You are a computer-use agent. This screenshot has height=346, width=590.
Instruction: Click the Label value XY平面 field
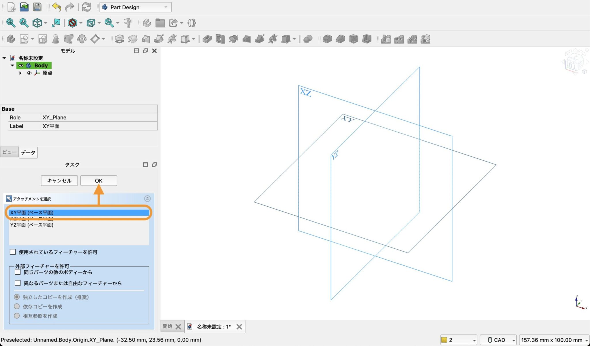(x=99, y=126)
